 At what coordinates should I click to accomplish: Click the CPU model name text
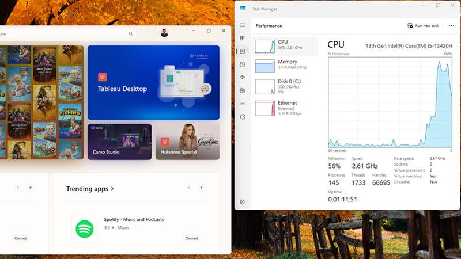409,46
